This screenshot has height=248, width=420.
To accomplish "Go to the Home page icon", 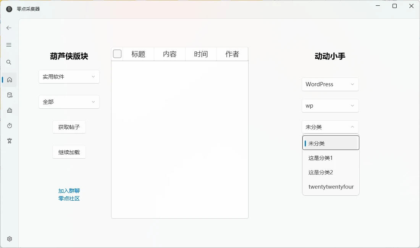I will (10, 80).
